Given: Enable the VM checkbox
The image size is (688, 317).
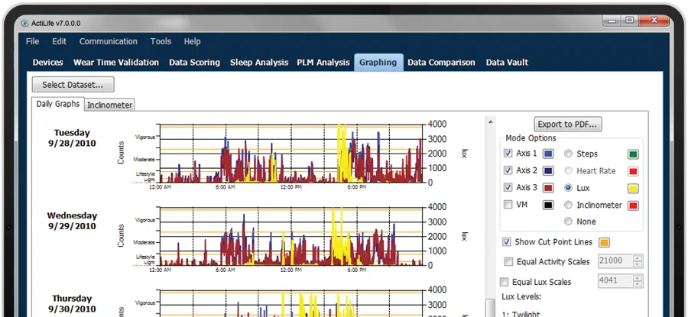Looking at the screenshot, I should coord(508,205).
